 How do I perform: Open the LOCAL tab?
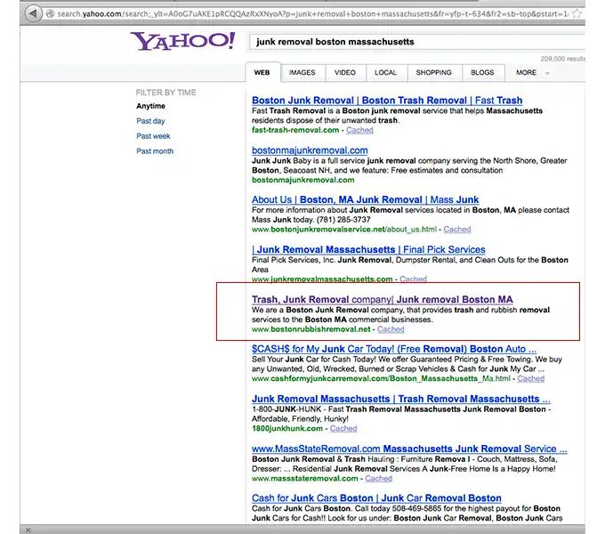386,73
